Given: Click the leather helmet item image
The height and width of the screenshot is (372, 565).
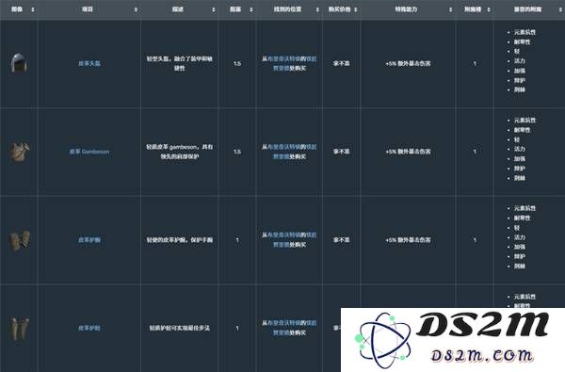Looking at the screenshot, I should pyautogui.click(x=19, y=63).
